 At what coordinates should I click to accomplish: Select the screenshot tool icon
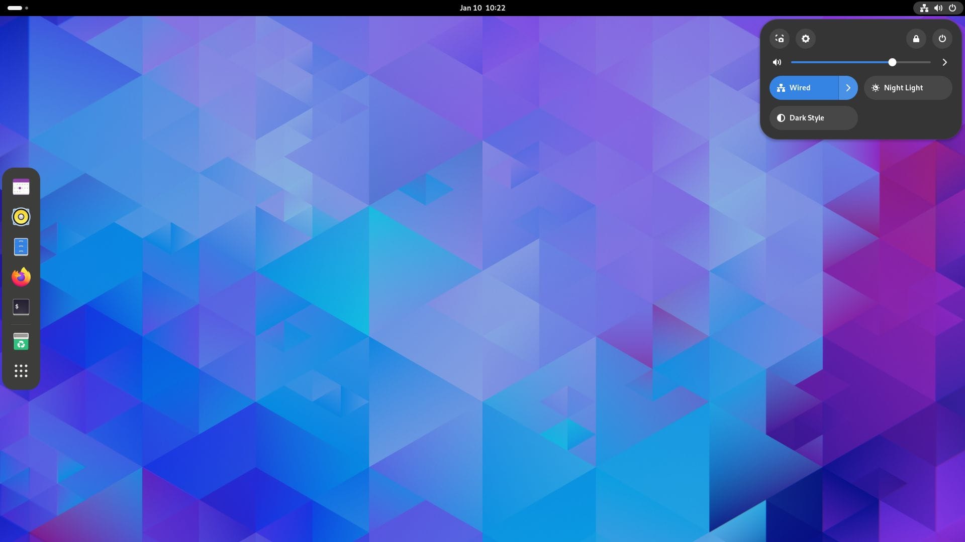pyautogui.click(x=780, y=38)
